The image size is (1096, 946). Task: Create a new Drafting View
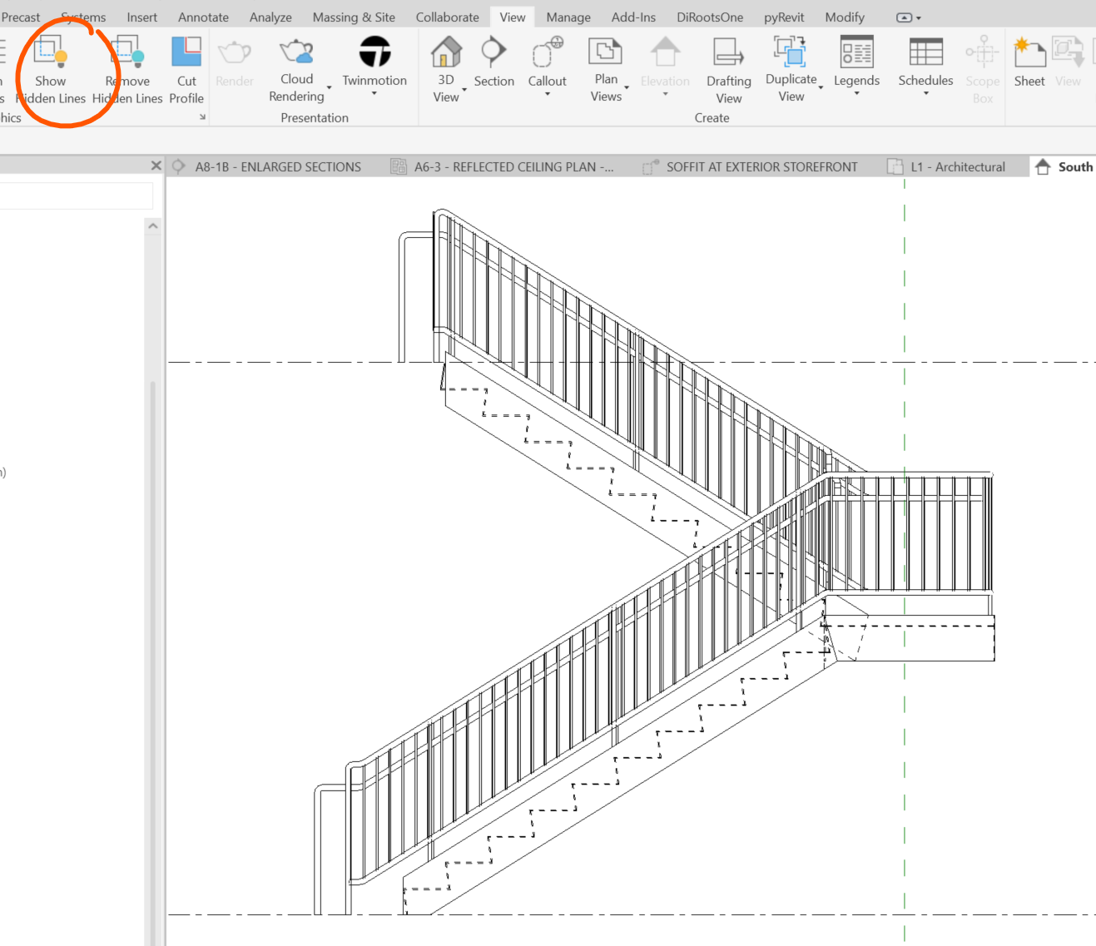coord(727,67)
